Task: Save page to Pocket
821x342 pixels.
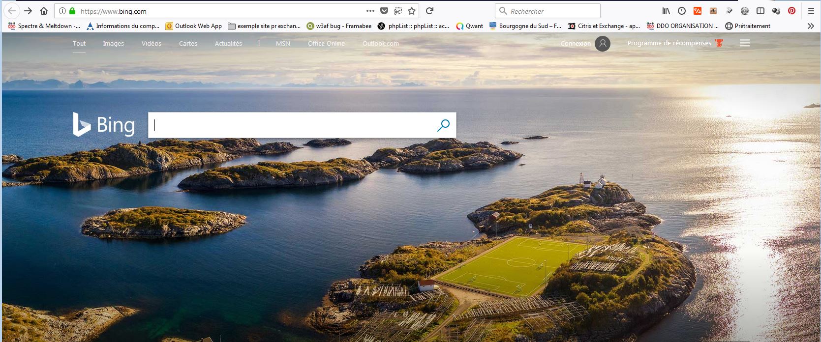Action: [x=384, y=11]
